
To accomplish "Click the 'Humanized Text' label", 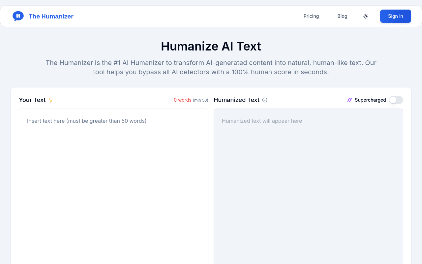I will point(237,100).
